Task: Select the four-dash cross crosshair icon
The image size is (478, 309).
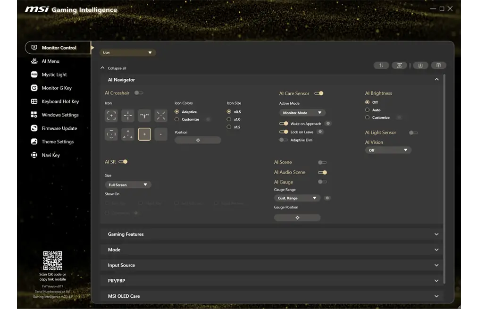Action: (x=128, y=116)
